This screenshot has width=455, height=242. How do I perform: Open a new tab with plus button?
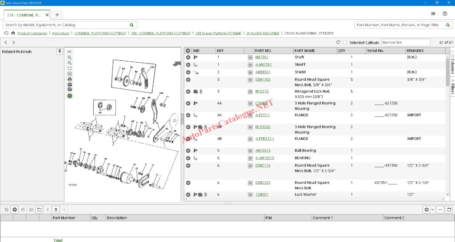(x=57, y=15)
